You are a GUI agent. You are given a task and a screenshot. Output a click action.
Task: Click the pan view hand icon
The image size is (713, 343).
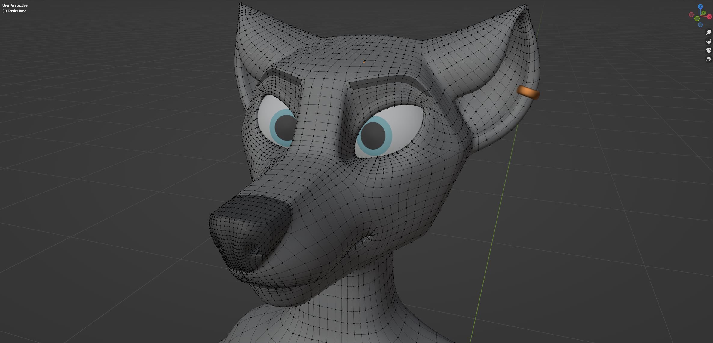tap(708, 41)
